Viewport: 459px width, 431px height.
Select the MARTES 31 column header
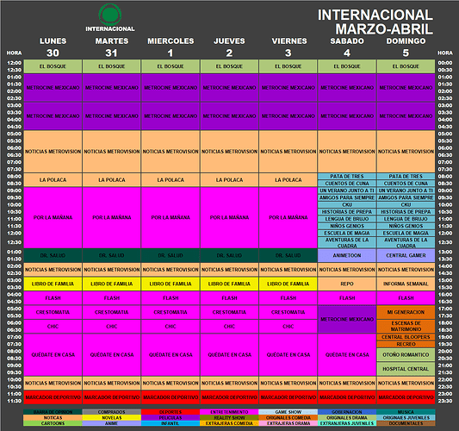[x=112, y=47]
